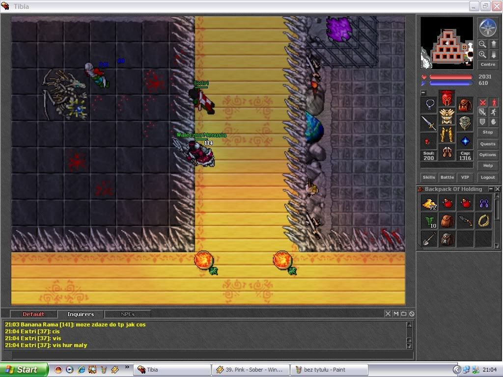Image resolution: width=503 pixels, height=377 pixels.
Task: Open the Options menu
Action: (488, 155)
